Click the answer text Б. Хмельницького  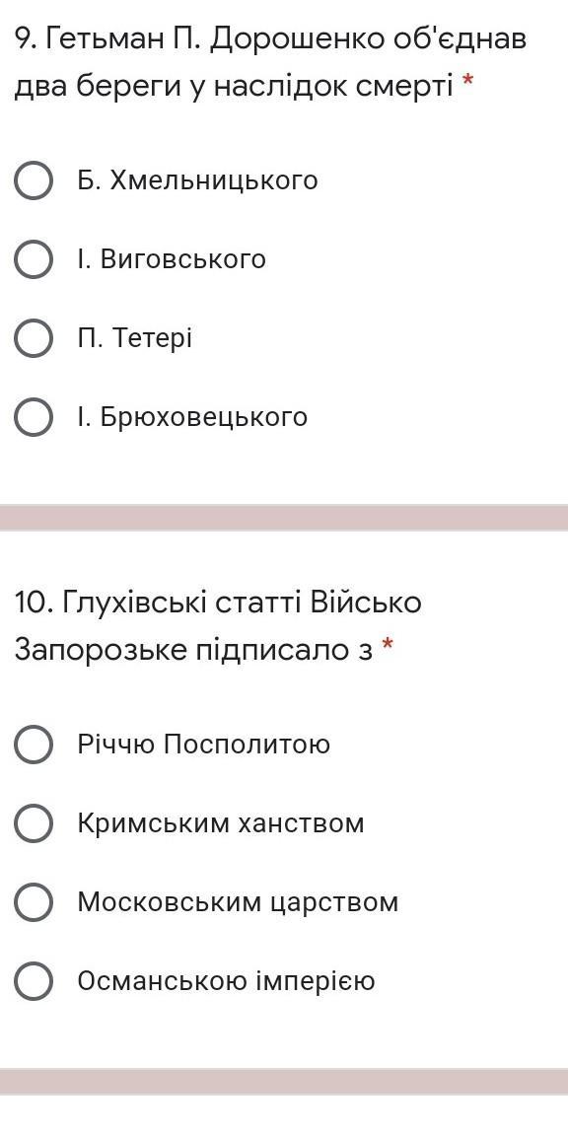[x=198, y=180]
